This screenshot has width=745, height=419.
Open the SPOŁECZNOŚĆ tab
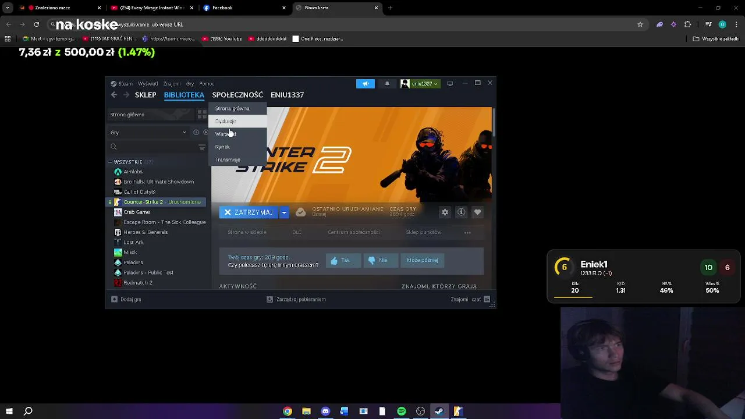[237, 95]
